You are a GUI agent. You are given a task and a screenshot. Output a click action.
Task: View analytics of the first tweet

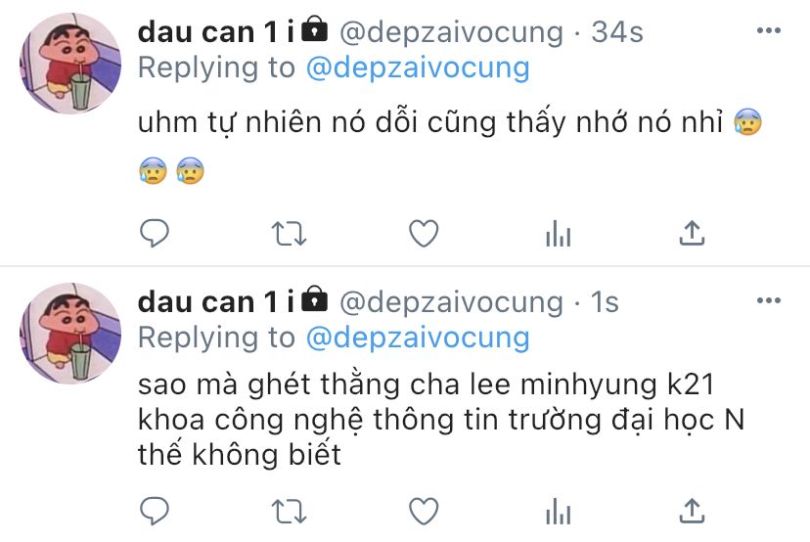[x=558, y=233]
